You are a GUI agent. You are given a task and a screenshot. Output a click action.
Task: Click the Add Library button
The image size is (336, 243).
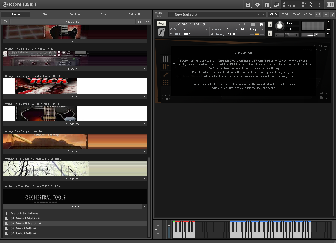tap(73, 21)
